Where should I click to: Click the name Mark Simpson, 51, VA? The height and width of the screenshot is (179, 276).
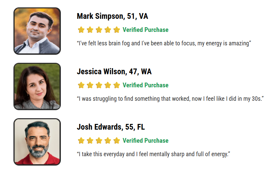[112, 16]
